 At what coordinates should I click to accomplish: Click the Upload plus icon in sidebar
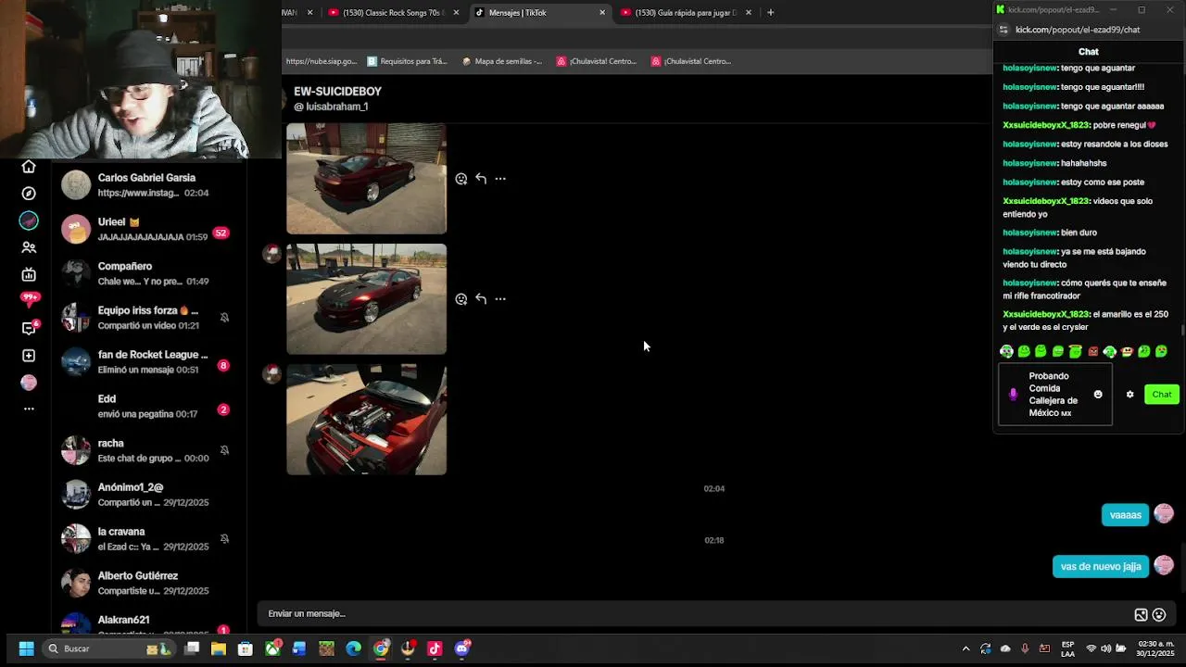tap(29, 356)
